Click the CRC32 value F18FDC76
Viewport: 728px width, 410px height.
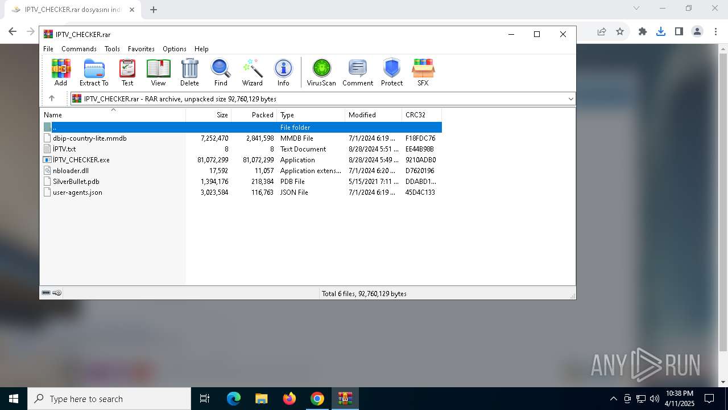[420, 138]
